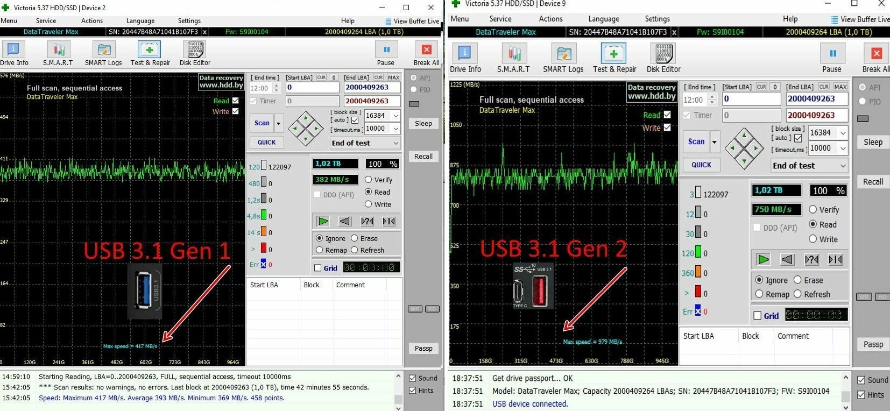Select Verify radio in left window
The width and height of the screenshot is (890, 411).
click(369, 180)
